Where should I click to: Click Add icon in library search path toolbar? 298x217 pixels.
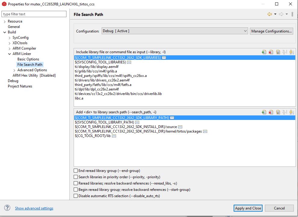[x=264, y=112]
